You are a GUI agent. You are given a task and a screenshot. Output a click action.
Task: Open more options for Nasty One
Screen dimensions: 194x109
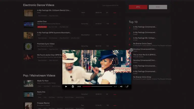(x=115, y=95)
